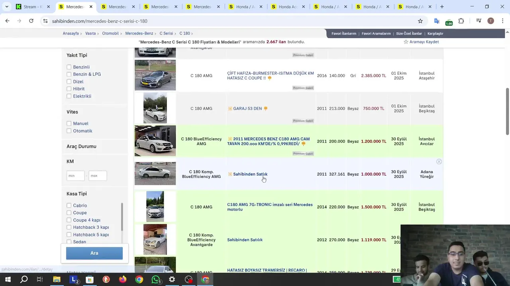This screenshot has width=510, height=286.
Task: Reload the sahibinden page
Action: 31,21
